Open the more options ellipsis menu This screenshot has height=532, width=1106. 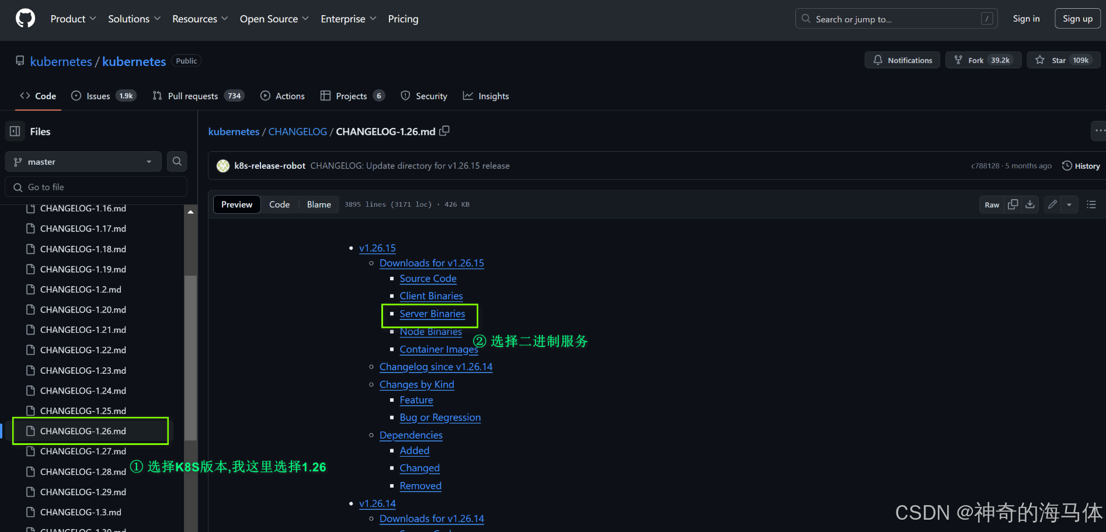1099,131
